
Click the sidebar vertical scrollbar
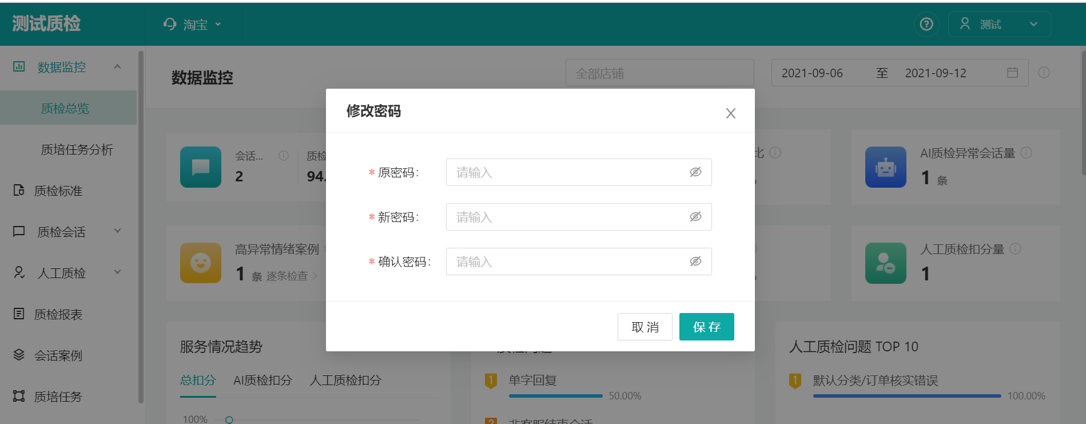click(x=141, y=227)
